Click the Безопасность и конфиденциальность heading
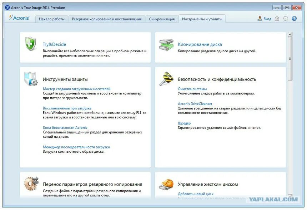This screenshot has height=210, width=307. pyautogui.click(x=217, y=79)
